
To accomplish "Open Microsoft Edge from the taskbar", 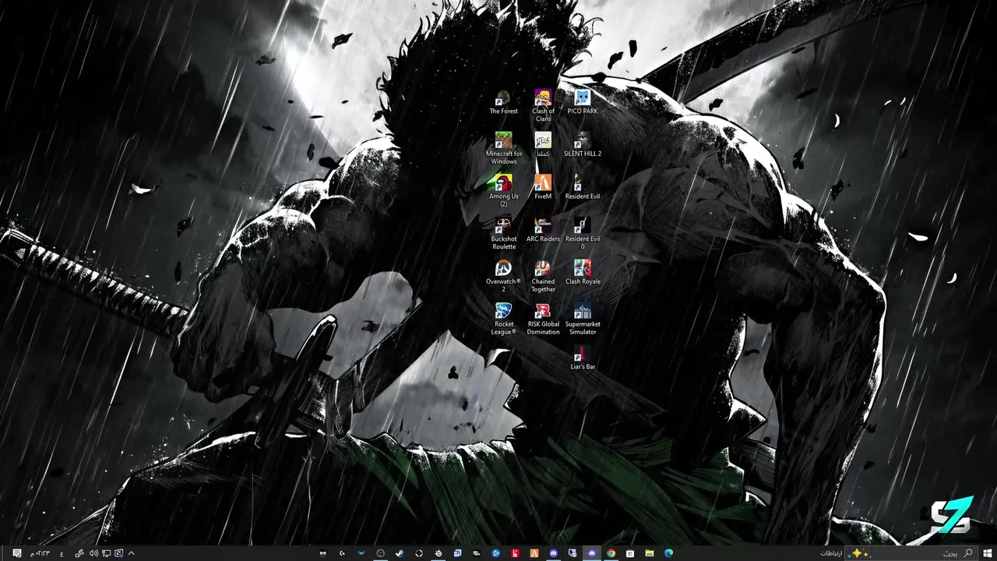I will tap(668, 553).
